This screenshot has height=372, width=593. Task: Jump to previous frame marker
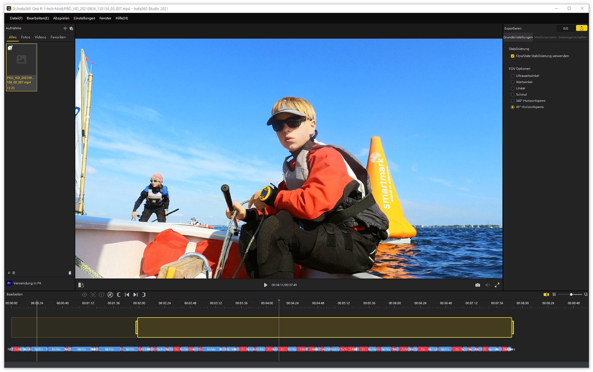(x=127, y=295)
